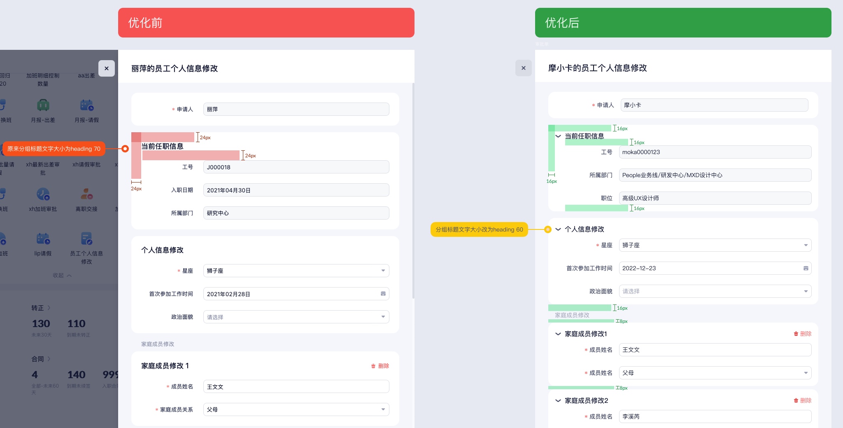Click the aa出差 app label

pyautogui.click(x=86, y=75)
